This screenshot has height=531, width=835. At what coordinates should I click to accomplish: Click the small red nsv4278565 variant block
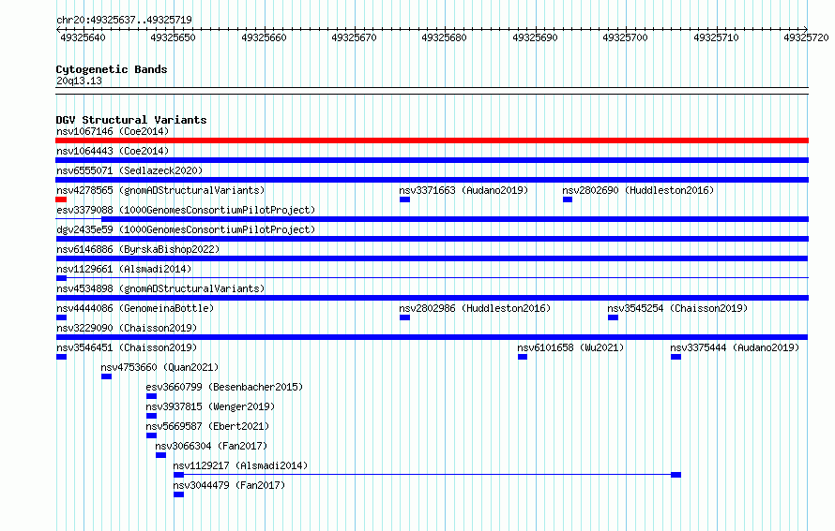coord(61,199)
